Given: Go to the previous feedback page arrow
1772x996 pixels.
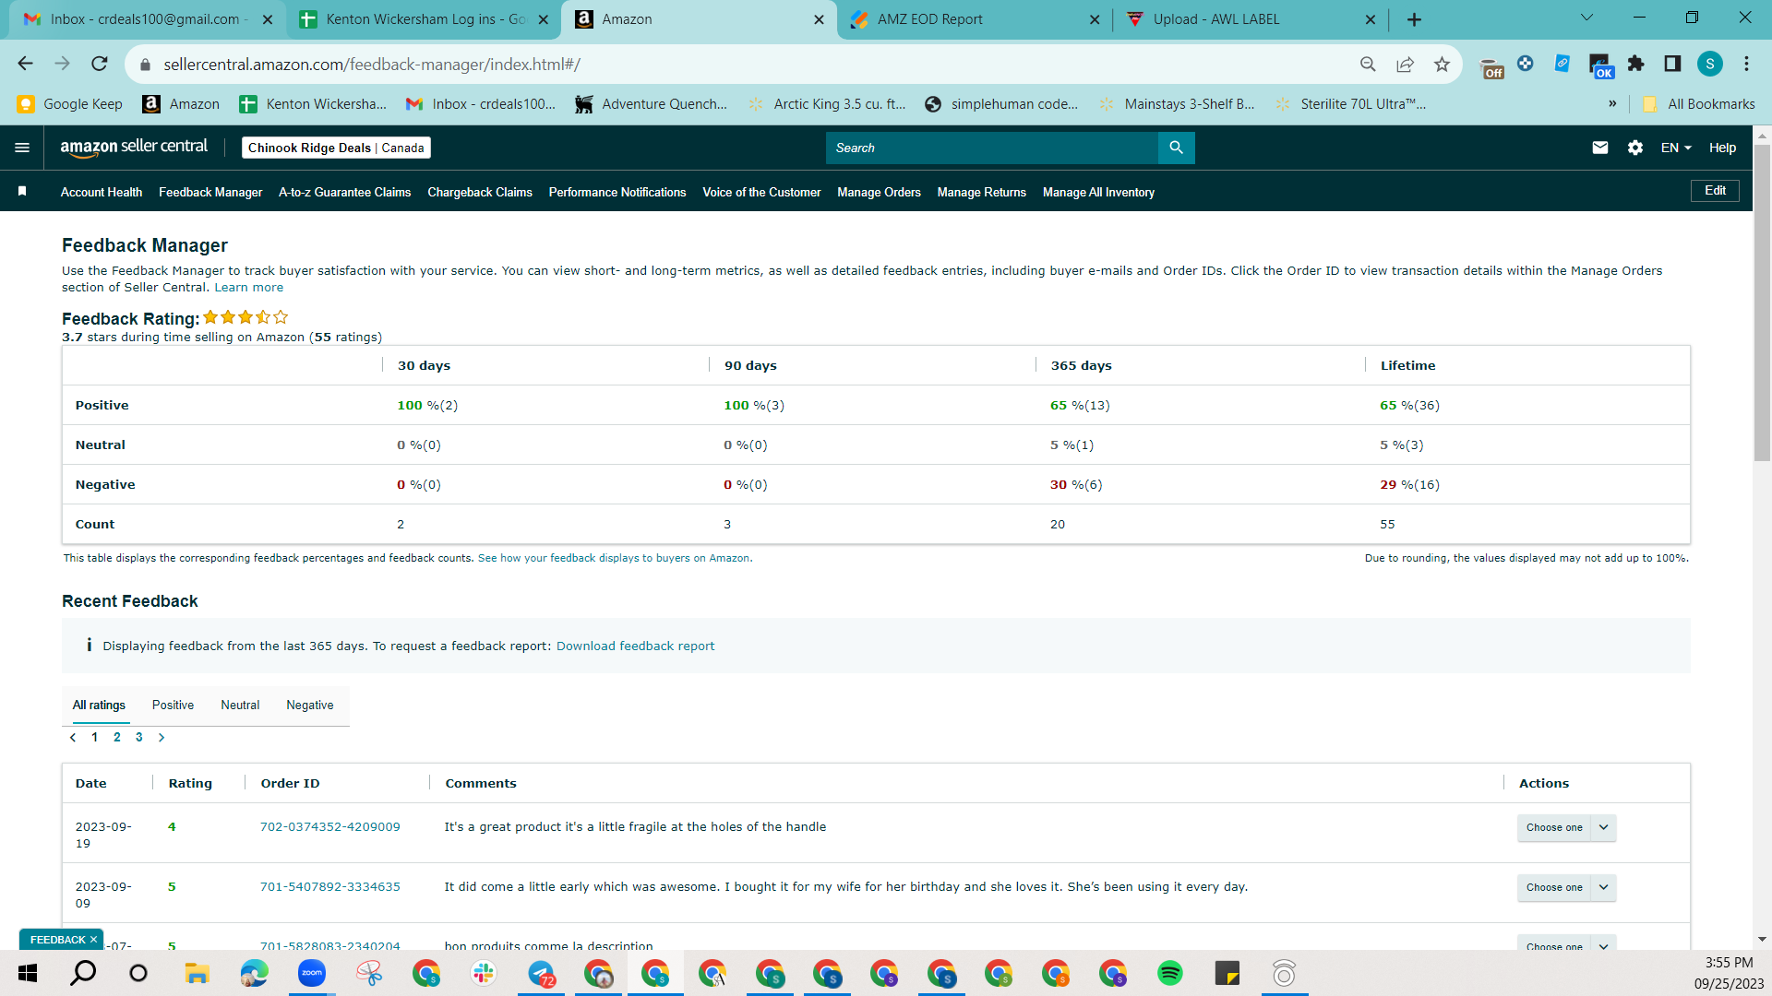Looking at the screenshot, I should [x=73, y=738].
